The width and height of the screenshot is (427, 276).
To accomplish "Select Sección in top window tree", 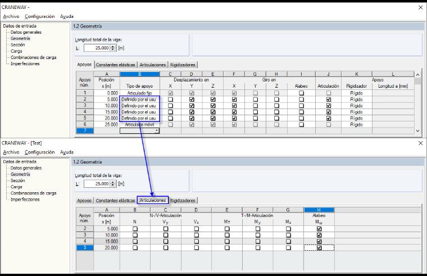I will point(18,44).
